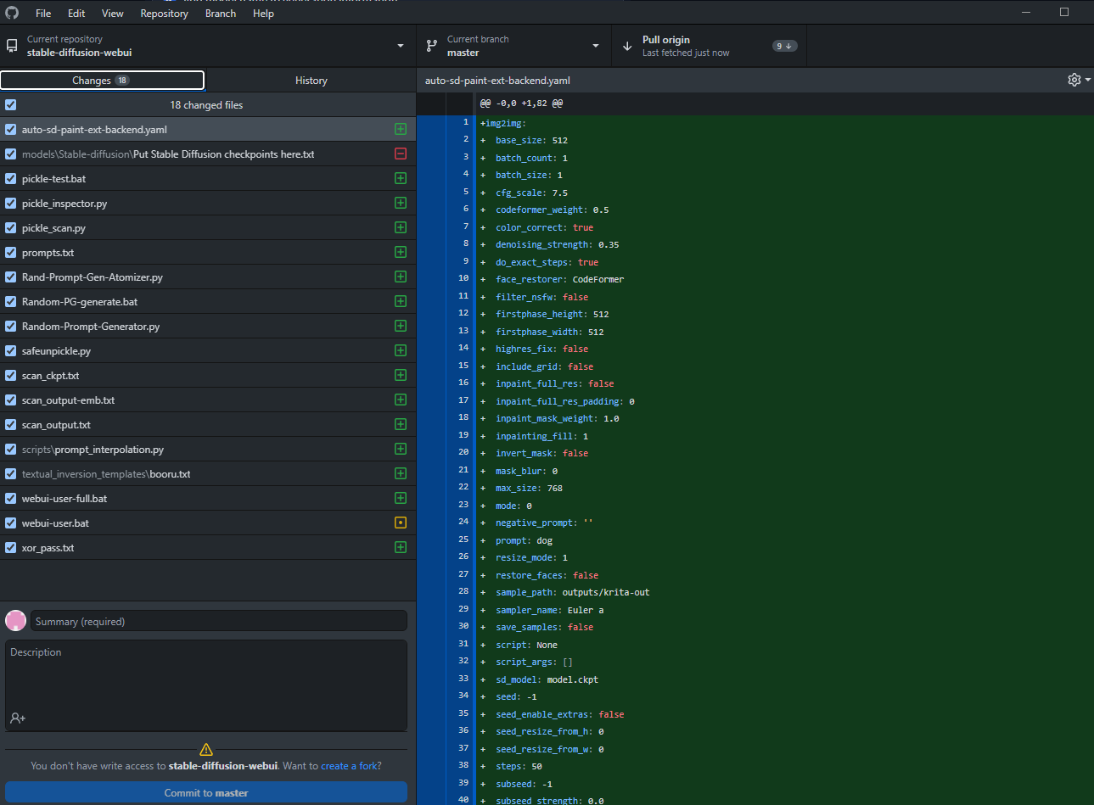Toggle the select-all 18 changed files checkbox

[10, 105]
